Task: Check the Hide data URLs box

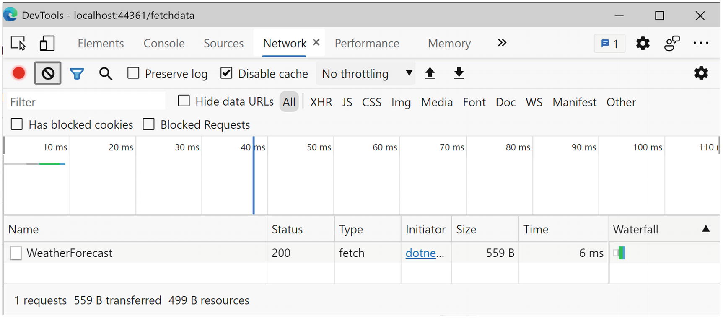Action: coord(184,101)
